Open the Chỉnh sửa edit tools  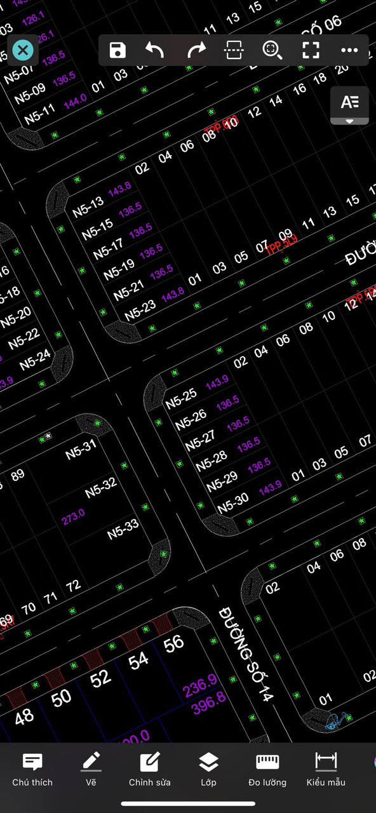(x=150, y=769)
